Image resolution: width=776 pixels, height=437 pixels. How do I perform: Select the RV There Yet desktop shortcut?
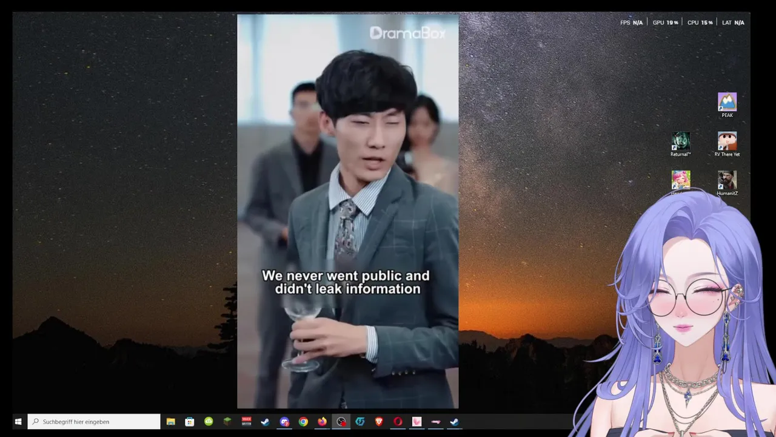pyautogui.click(x=727, y=144)
